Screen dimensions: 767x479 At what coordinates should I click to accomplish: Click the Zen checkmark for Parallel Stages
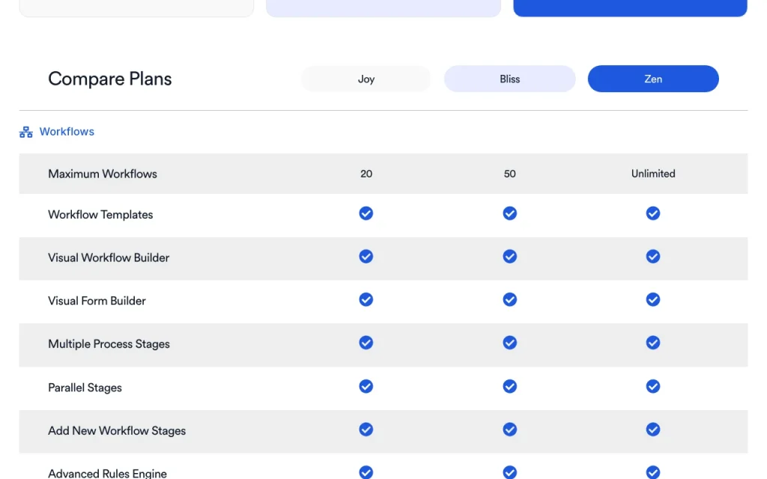(x=653, y=386)
